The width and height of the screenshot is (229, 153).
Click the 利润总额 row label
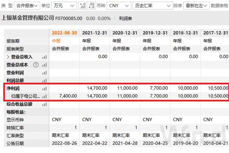pyautogui.click(x=15, y=80)
